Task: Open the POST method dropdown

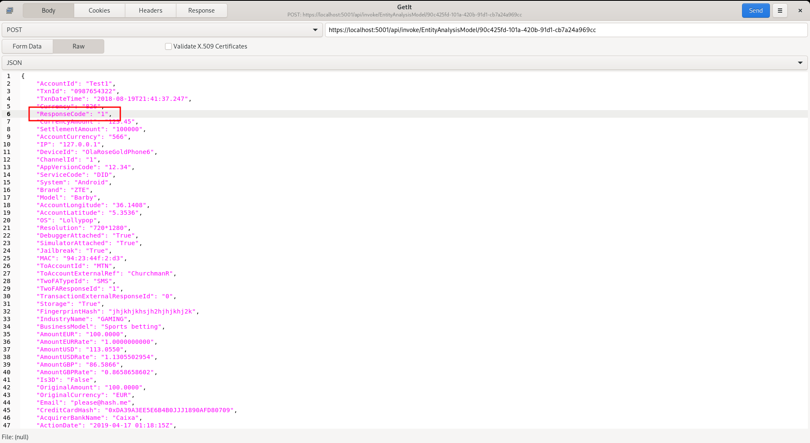Action: [162, 30]
